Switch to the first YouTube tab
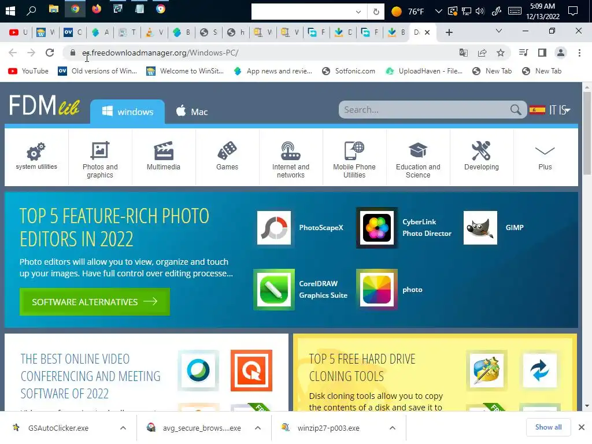The width and height of the screenshot is (592, 444). point(18,32)
